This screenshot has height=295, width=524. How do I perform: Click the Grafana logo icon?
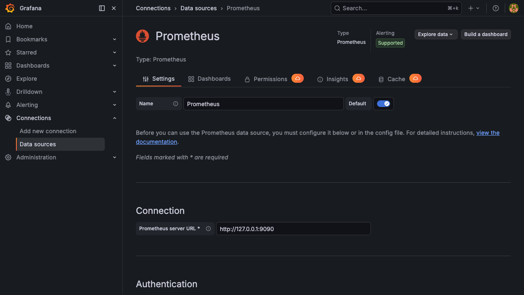coord(10,8)
